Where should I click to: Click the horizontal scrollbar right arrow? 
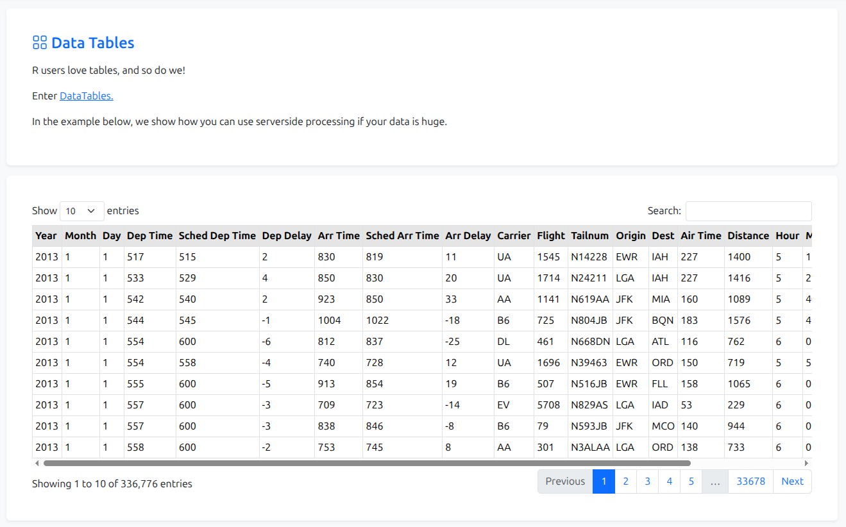tap(807, 463)
